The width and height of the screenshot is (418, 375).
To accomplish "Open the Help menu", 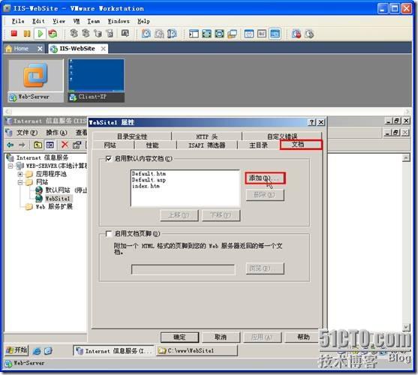I will pyautogui.click(x=143, y=21).
